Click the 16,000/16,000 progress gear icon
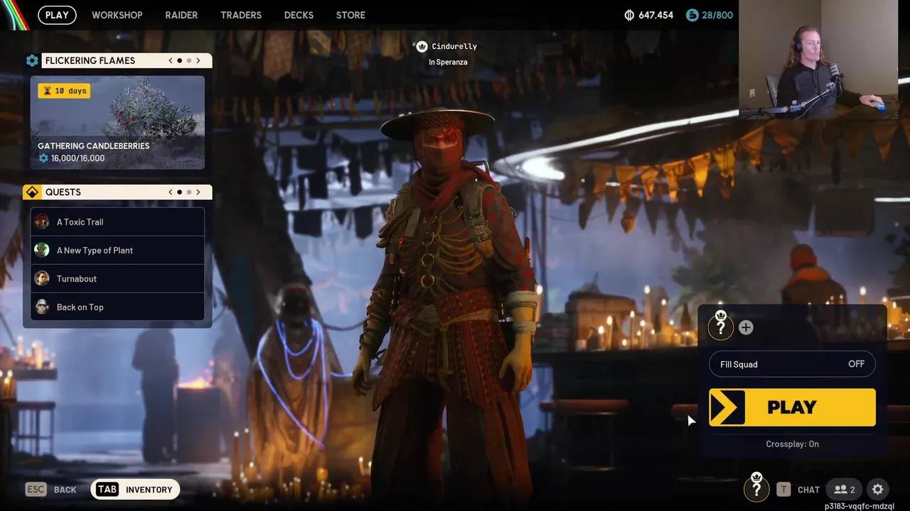The image size is (910, 511). click(x=43, y=158)
